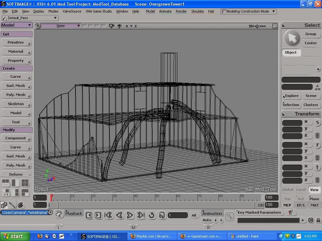Switch transform mode to View
The image size is (322, 241).
click(314, 190)
